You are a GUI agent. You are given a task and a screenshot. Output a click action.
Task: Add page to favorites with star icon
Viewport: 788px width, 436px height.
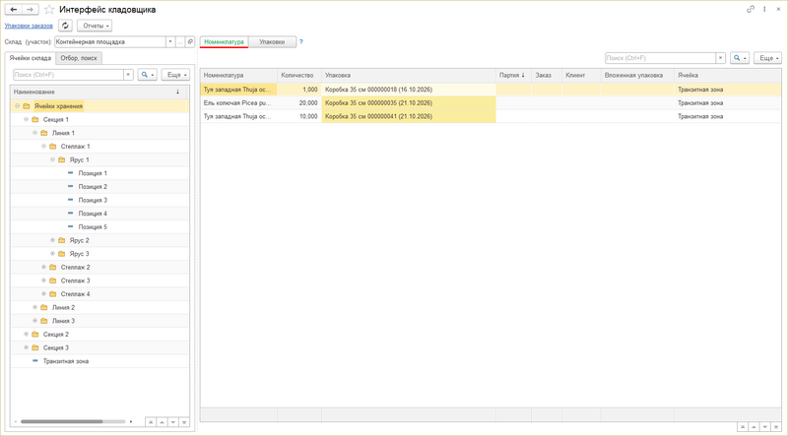[x=49, y=10]
